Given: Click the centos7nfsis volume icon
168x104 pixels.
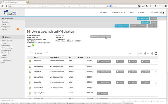Looking at the screenshot, I should [x=30, y=78].
